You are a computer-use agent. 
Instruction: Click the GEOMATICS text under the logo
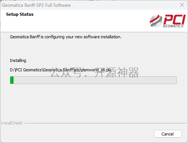click(x=173, y=26)
